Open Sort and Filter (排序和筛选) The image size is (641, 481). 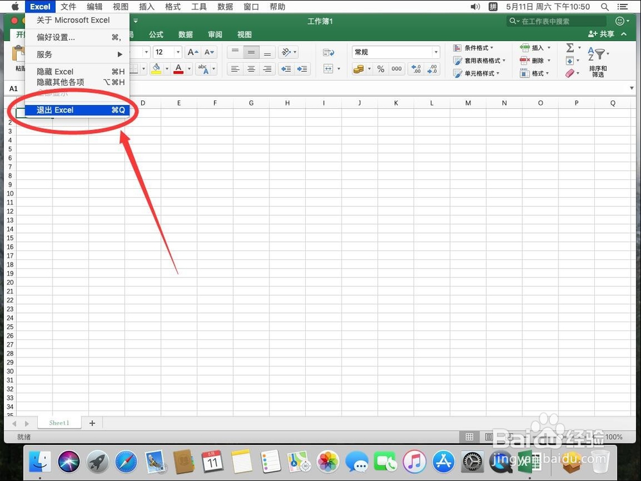click(x=597, y=61)
